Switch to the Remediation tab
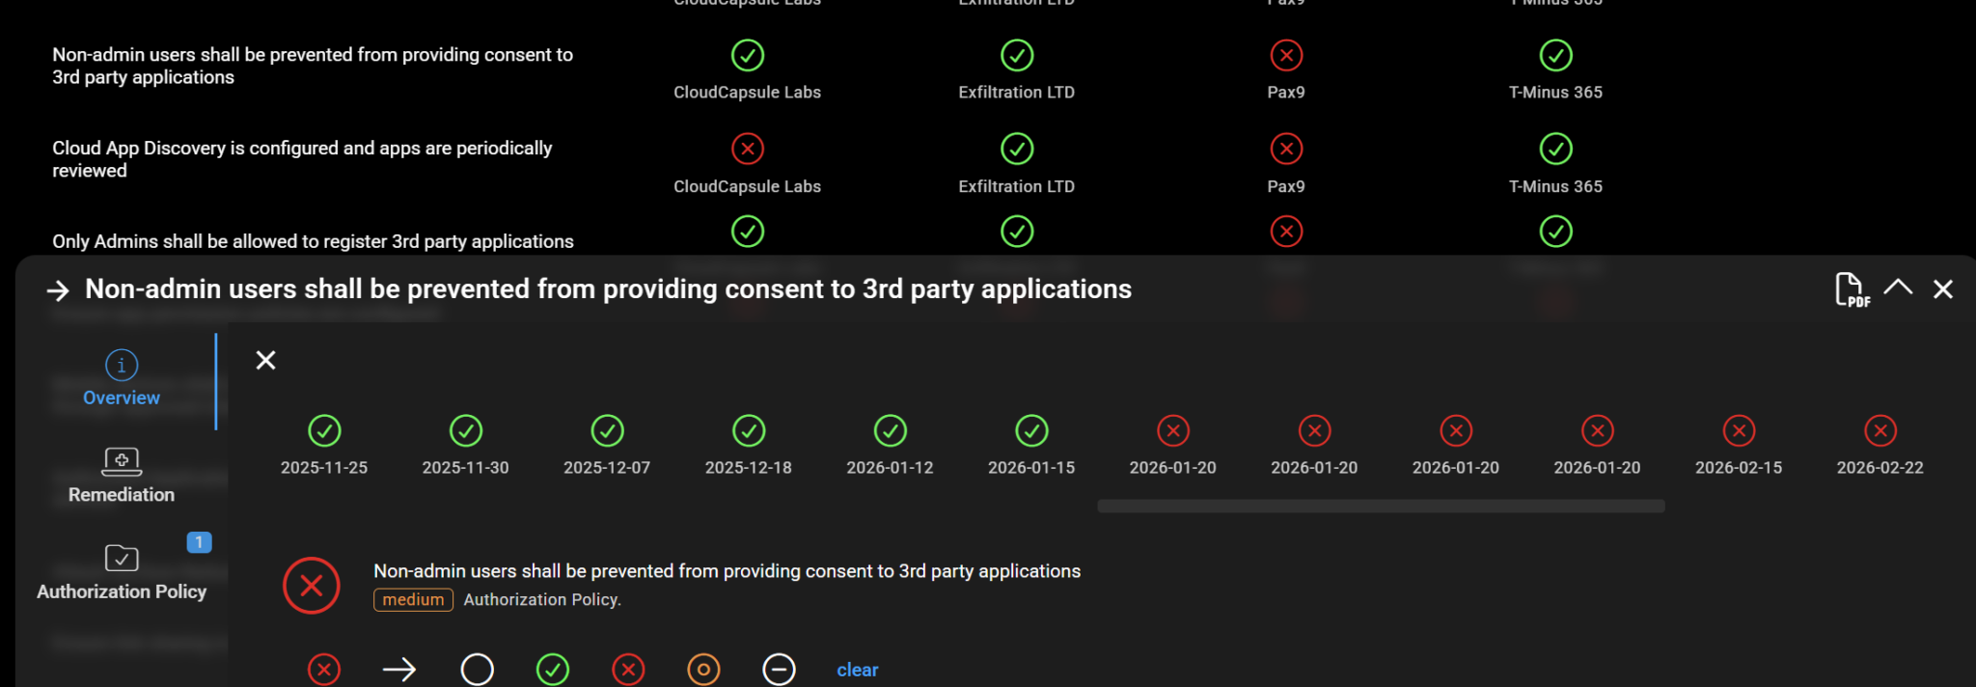1976x687 pixels. (122, 475)
